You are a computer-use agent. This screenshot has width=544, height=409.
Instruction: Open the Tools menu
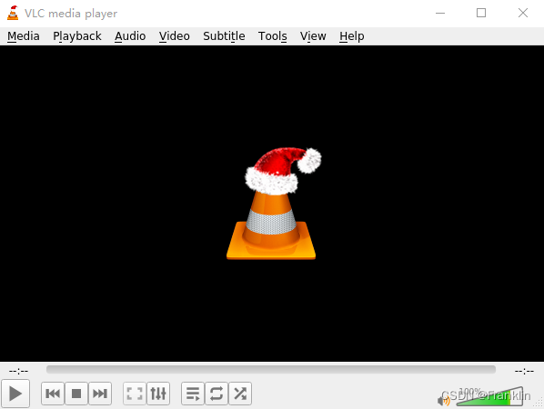click(x=272, y=36)
